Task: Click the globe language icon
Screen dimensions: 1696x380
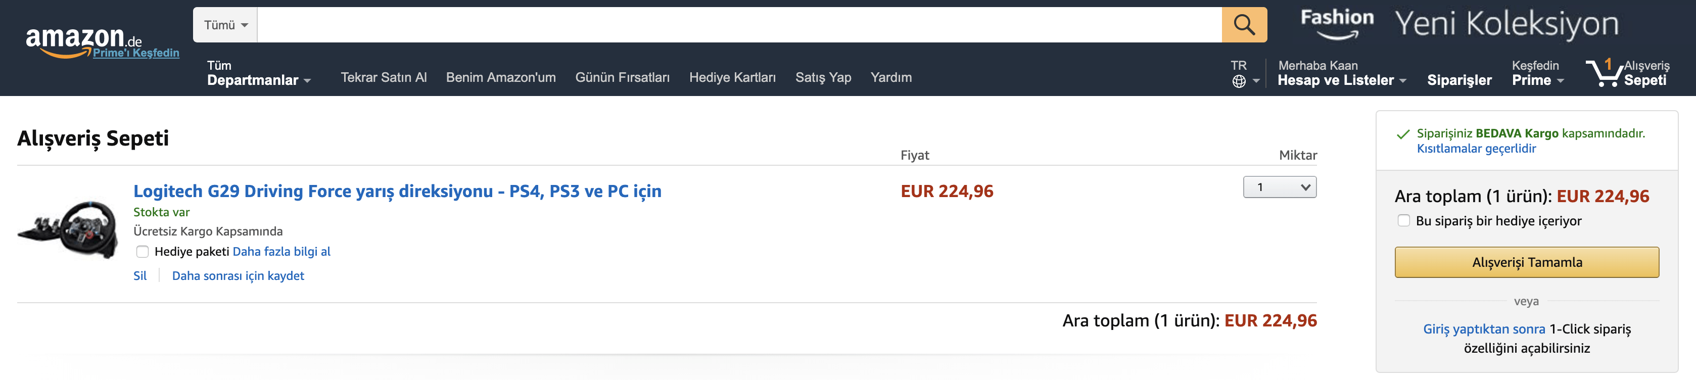Action: tap(1239, 81)
